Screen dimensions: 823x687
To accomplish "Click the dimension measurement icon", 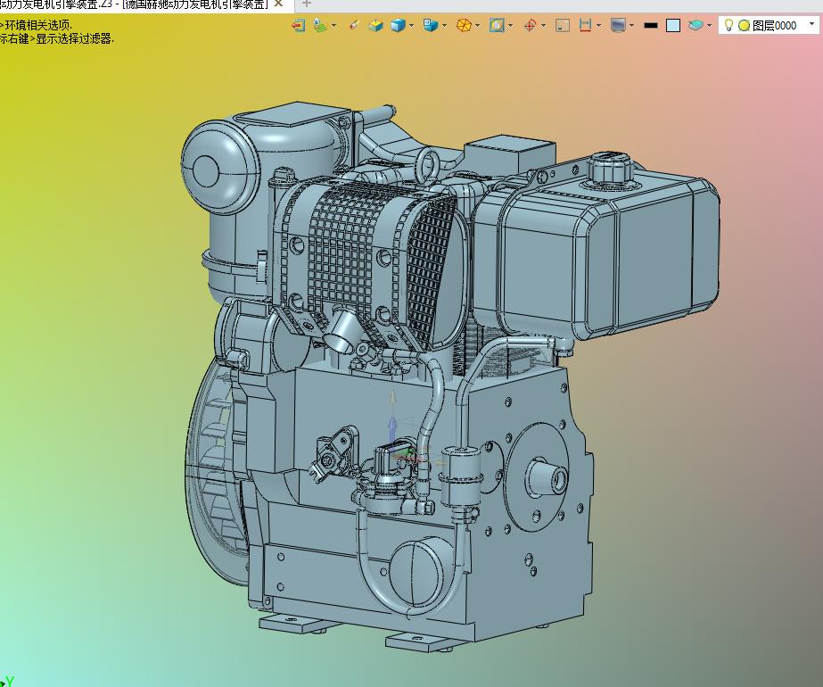I will point(586,26).
